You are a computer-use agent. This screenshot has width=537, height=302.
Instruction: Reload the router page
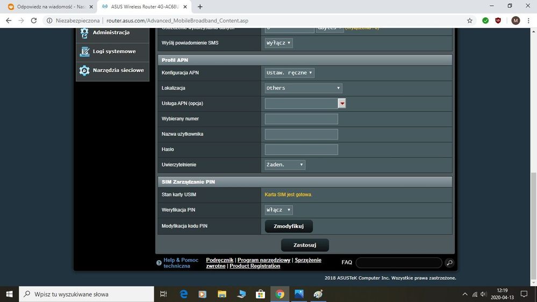coord(34,20)
